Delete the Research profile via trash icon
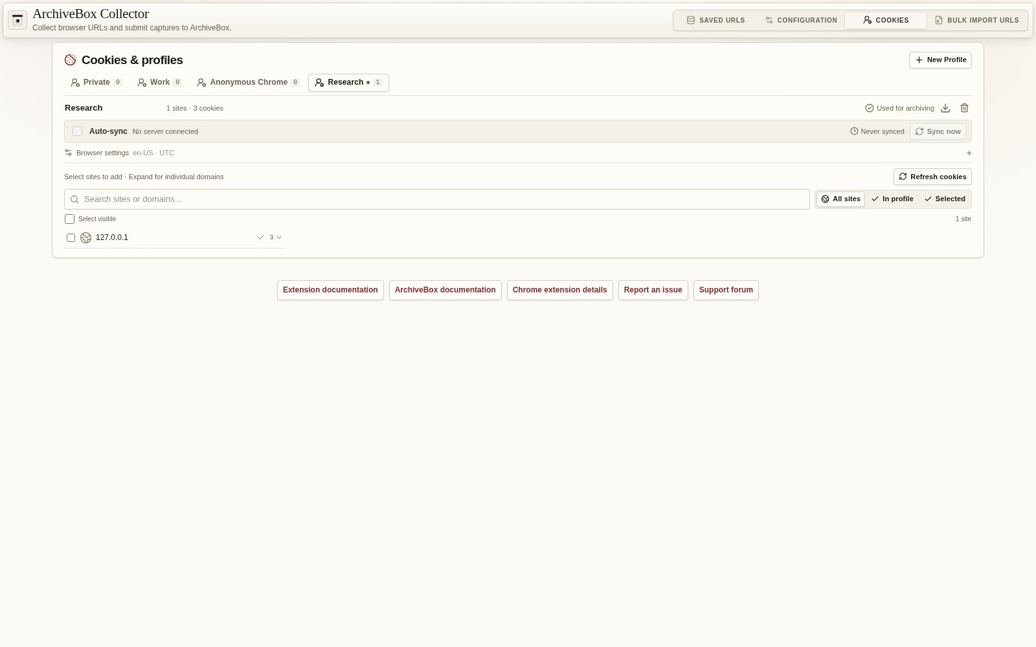Screen dimensions: 1036x647 tap(964, 108)
